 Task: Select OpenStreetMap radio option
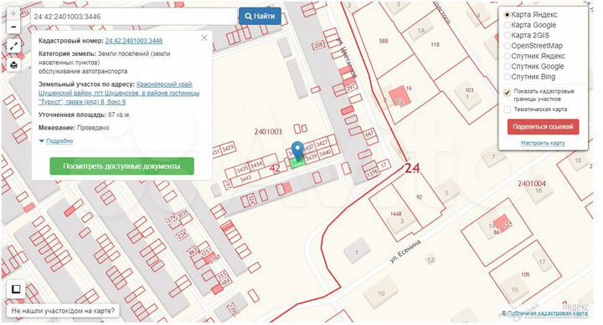click(x=508, y=46)
